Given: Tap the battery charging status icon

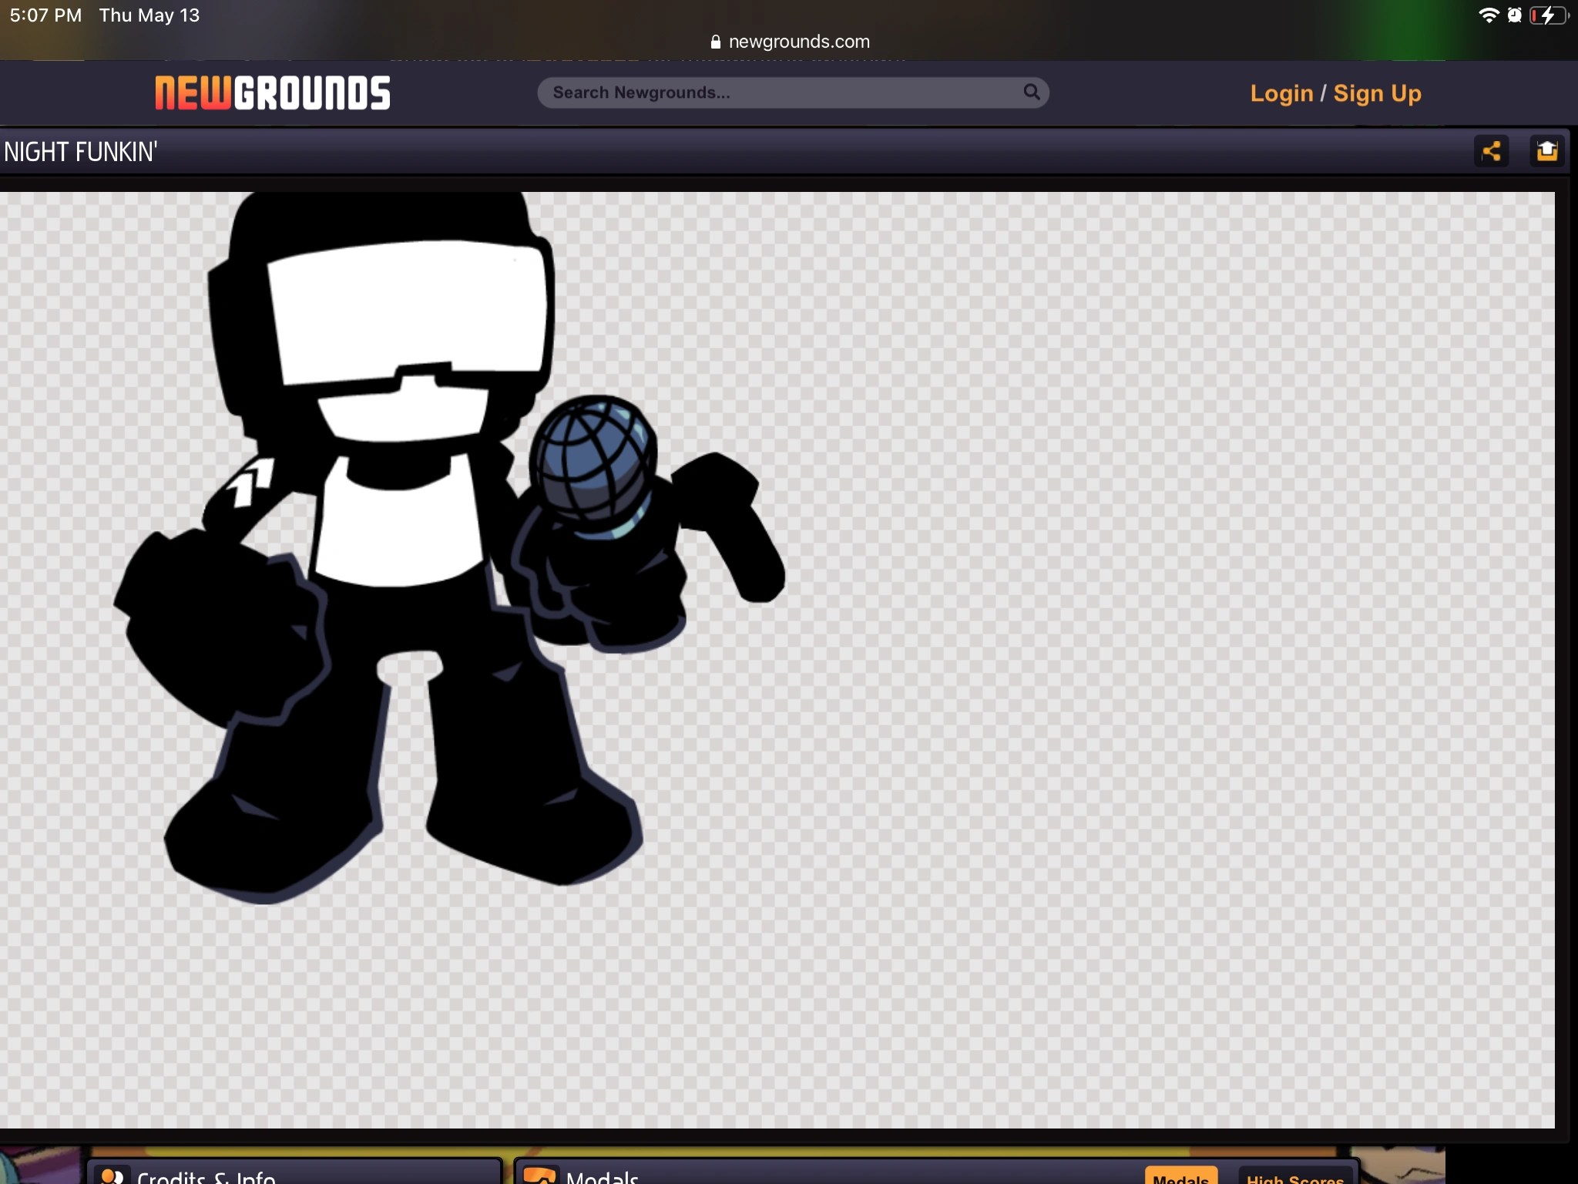Looking at the screenshot, I should tap(1548, 15).
